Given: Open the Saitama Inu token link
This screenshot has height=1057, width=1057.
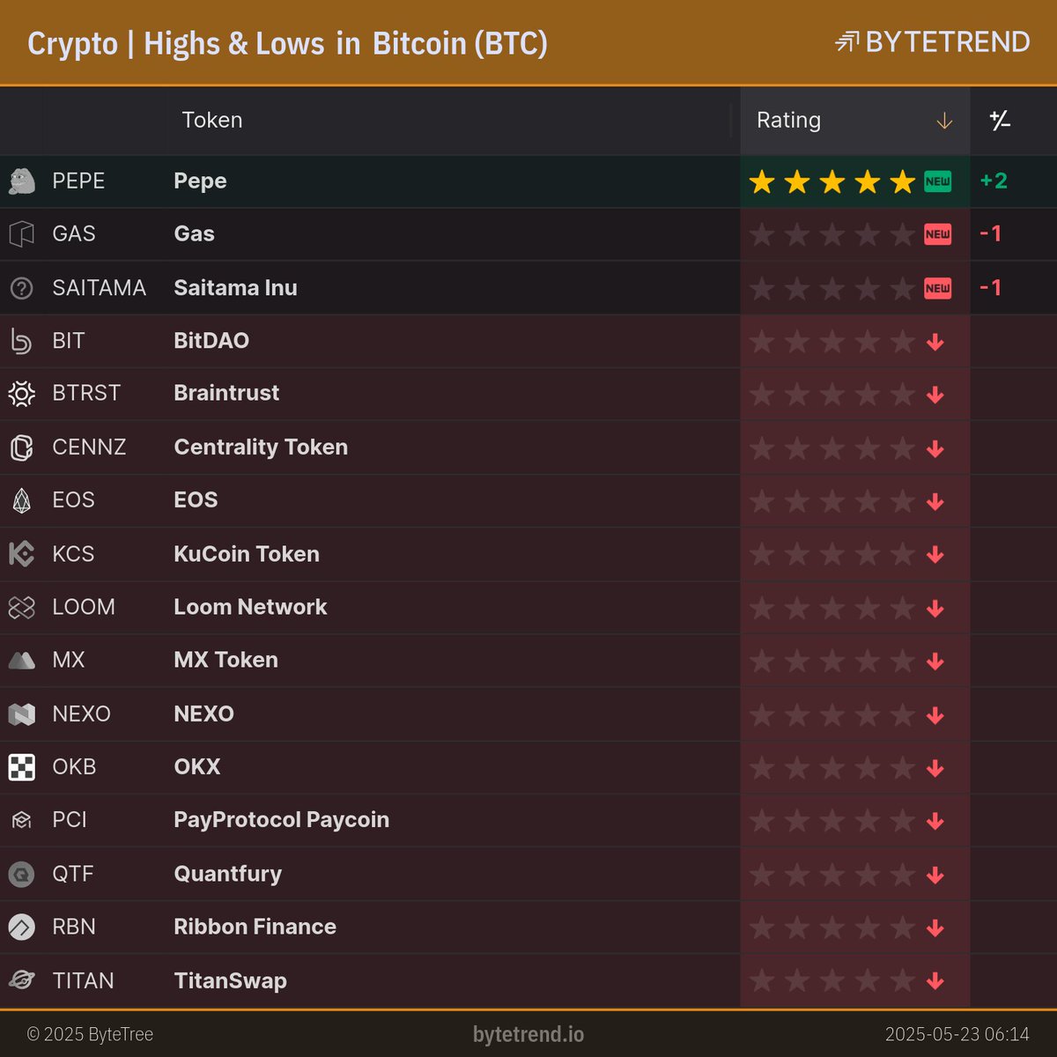Looking at the screenshot, I should click(x=235, y=287).
